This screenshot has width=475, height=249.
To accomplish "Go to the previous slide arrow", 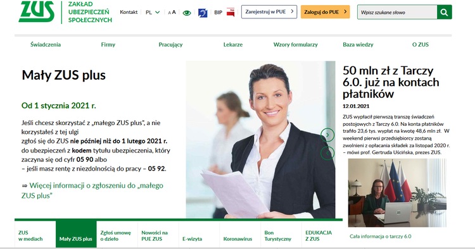I will [327, 153].
